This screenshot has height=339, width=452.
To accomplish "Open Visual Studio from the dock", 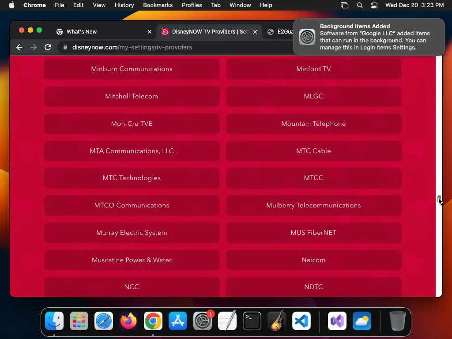I will tap(337, 321).
